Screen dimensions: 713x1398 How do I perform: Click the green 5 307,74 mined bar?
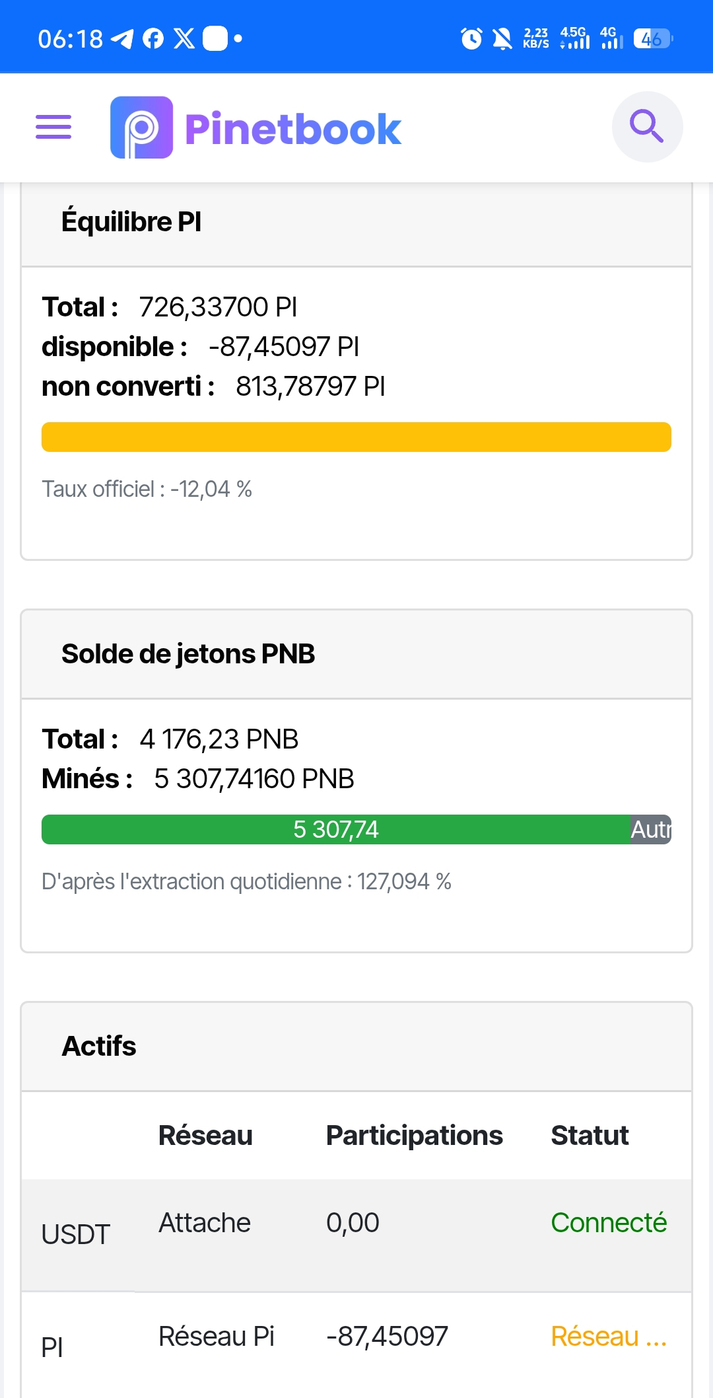(x=336, y=829)
